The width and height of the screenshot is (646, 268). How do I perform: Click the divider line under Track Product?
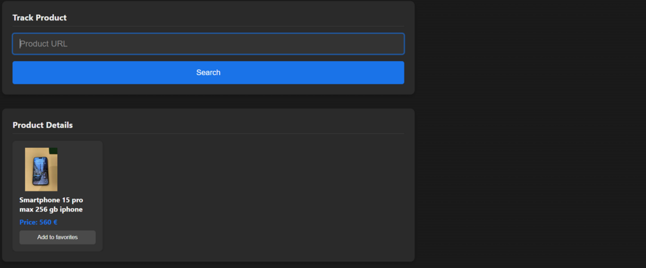pos(208,26)
